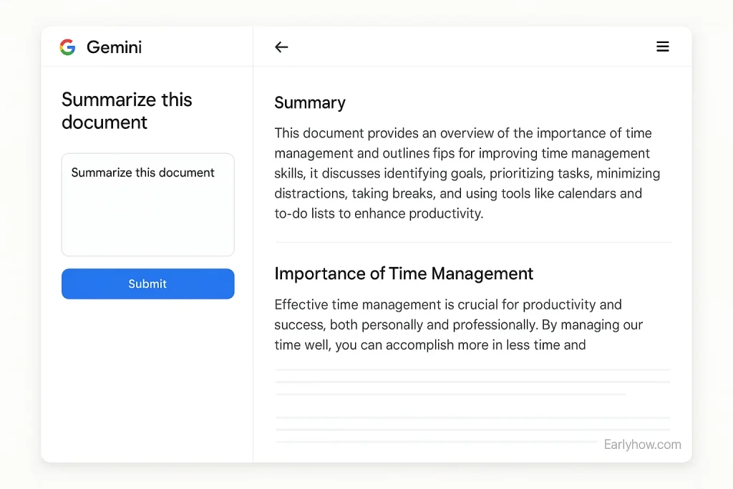Click the divider line below the summary

pyautogui.click(x=472, y=243)
